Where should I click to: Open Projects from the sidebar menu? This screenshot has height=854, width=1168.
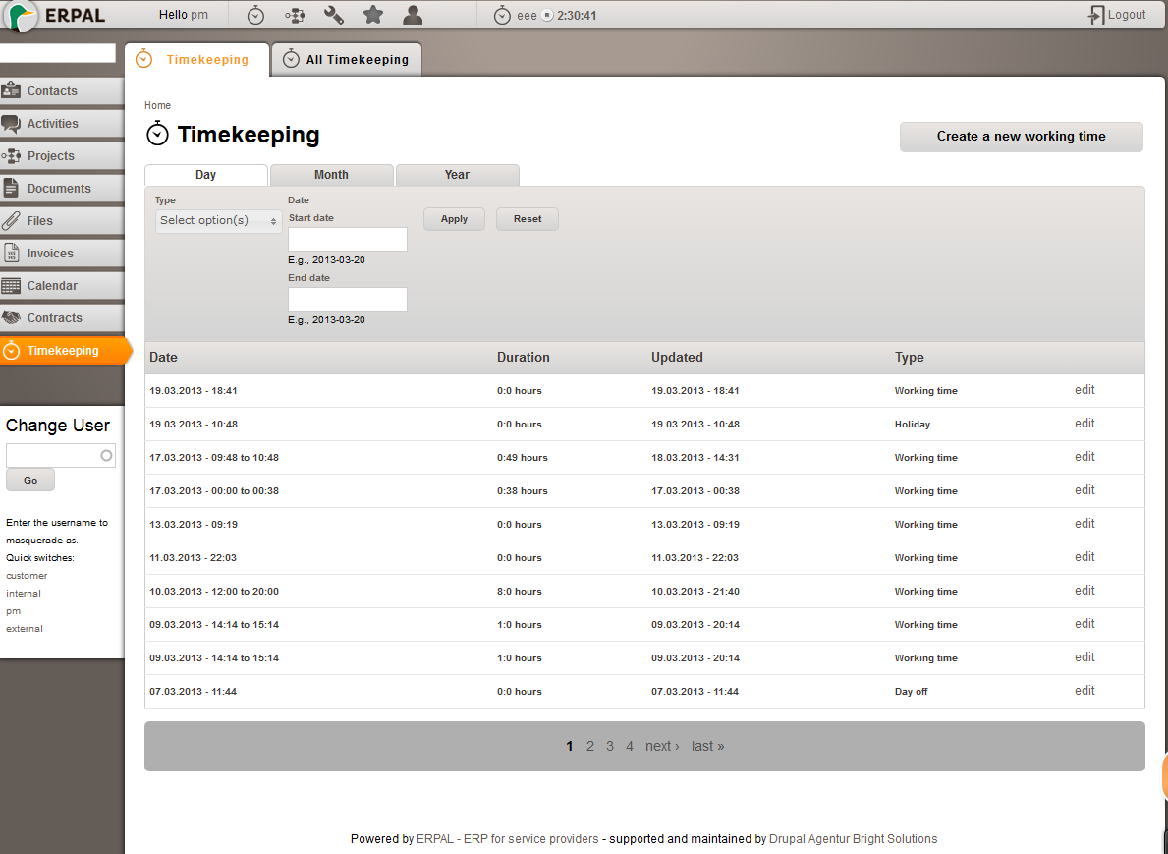[x=62, y=155]
